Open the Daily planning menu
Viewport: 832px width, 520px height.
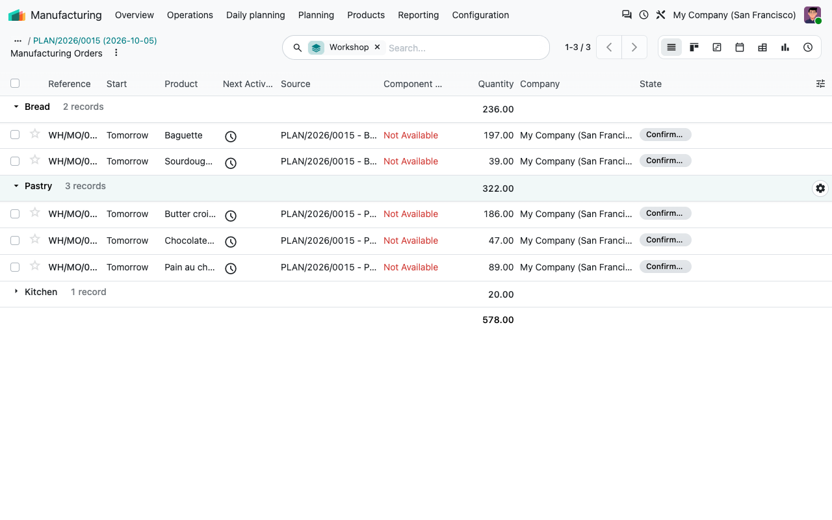[255, 15]
